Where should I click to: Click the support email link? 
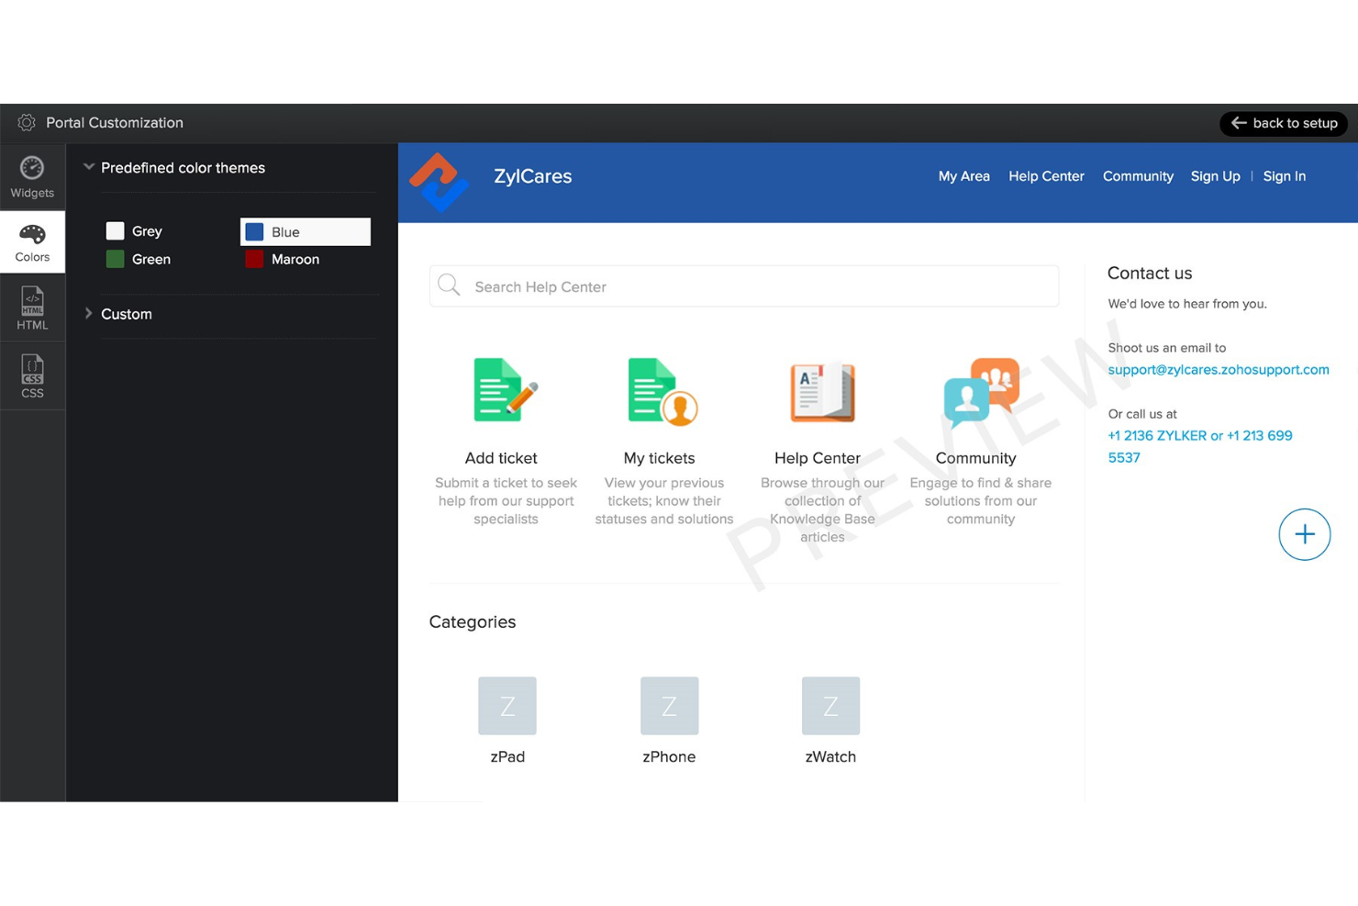pyautogui.click(x=1219, y=369)
